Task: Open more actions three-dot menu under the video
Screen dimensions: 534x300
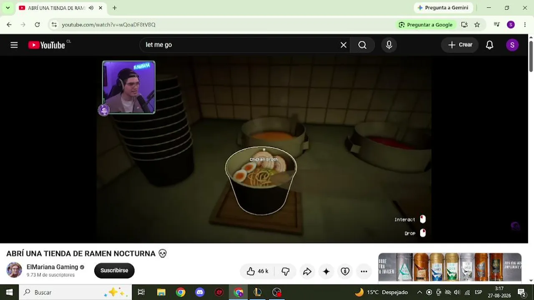Action: click(364, 271)
